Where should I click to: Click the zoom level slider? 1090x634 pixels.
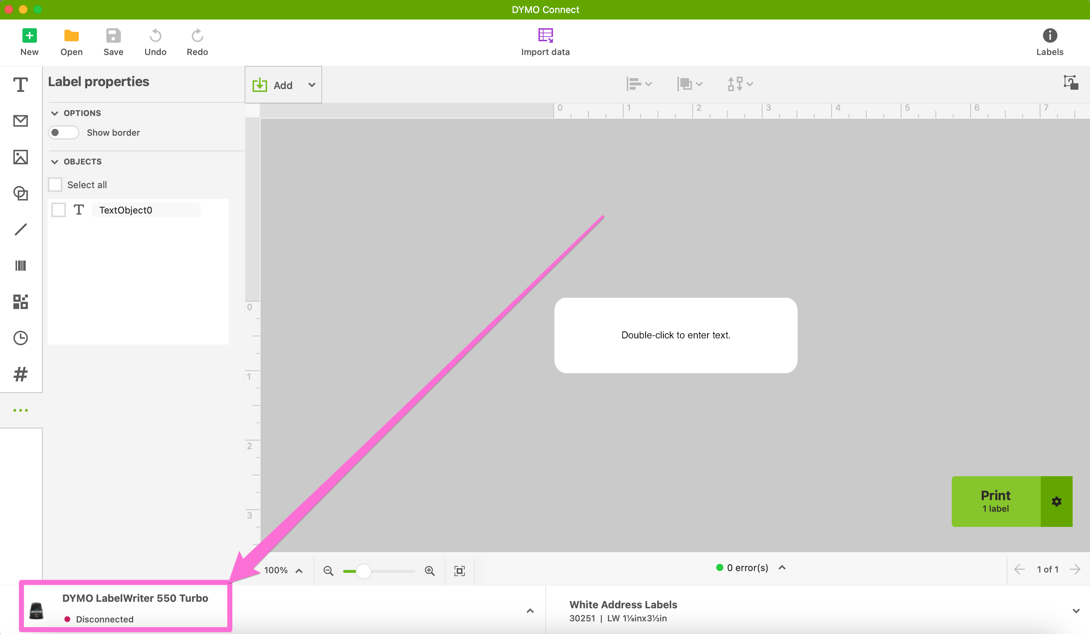[363, 571]
